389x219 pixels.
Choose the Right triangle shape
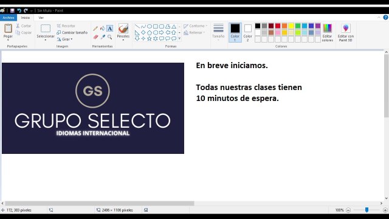click(x=137, y=32)
